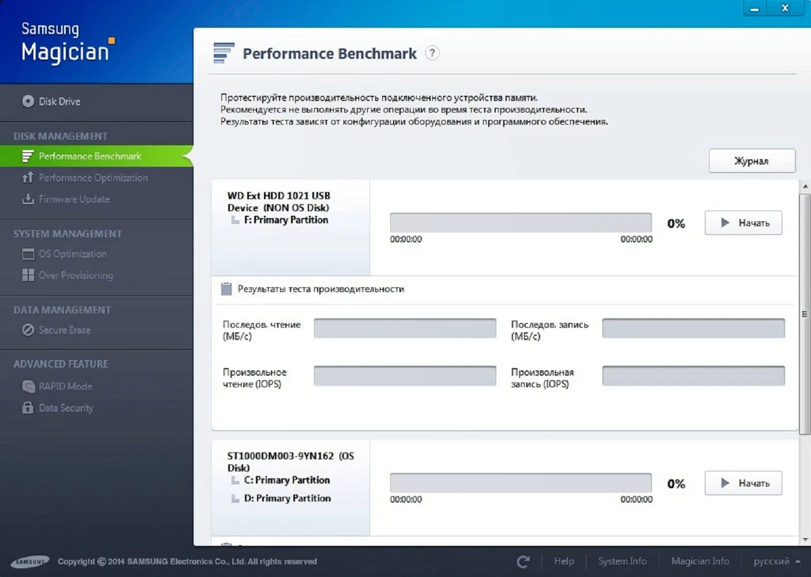The width and height of the screenshot is (811, 577).
Task: Open the Журнал log
Action: 752,161
